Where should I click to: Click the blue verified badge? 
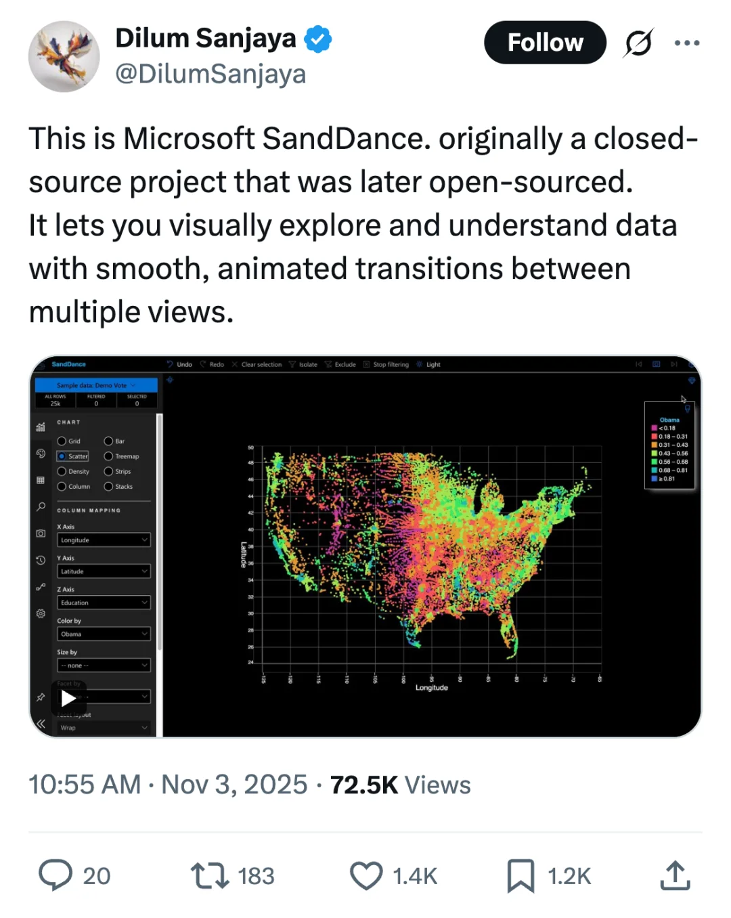pyautogui.click(x=317, y=39)
